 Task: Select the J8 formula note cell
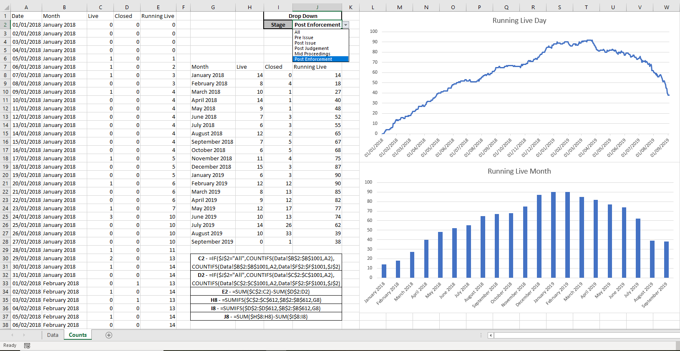[x=266, y=316]
